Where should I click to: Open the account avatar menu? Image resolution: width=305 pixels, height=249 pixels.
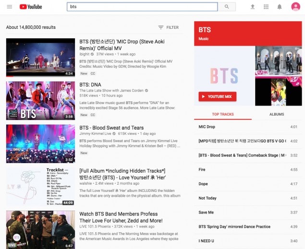(x=295, y=7)
